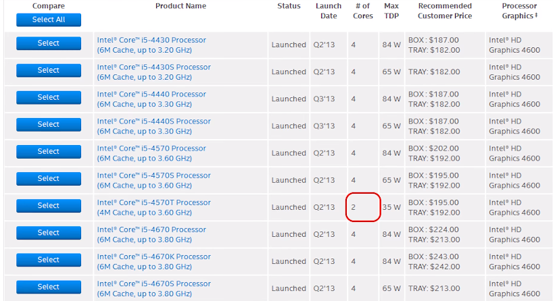Image resolution: width=553 pixels, height=301 pixels.
Task: Select the i5-4570S Processor for comparison
Action: (x=49, y=178)
